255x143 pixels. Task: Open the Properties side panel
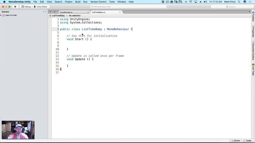pos(253,31)
